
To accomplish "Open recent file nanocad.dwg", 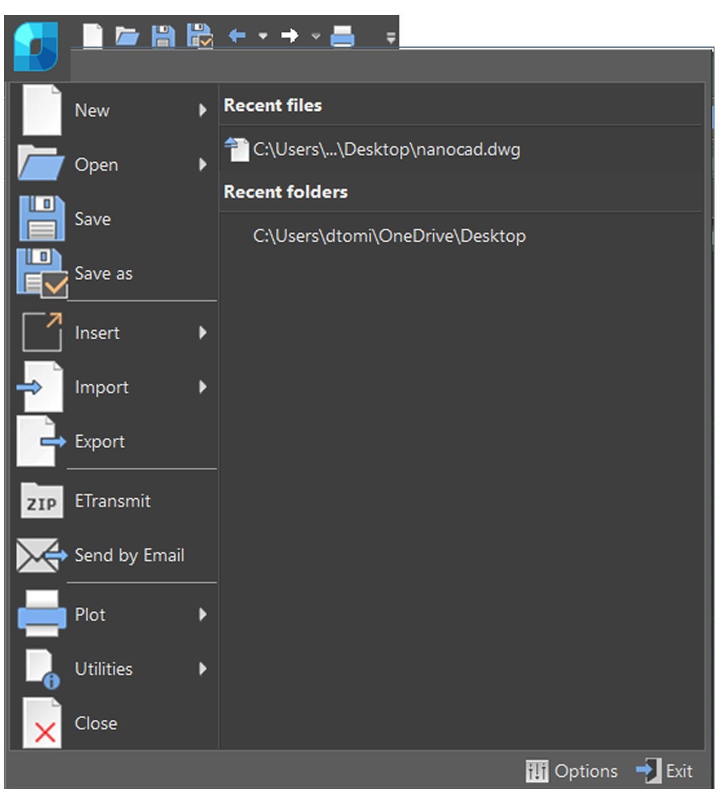I will click(461, 149).
